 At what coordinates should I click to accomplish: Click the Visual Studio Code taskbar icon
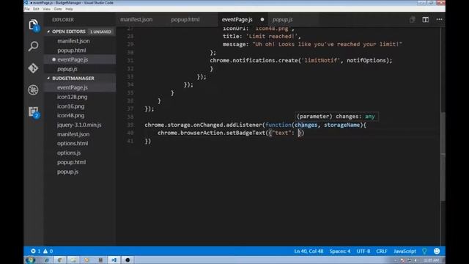(114, 260)
